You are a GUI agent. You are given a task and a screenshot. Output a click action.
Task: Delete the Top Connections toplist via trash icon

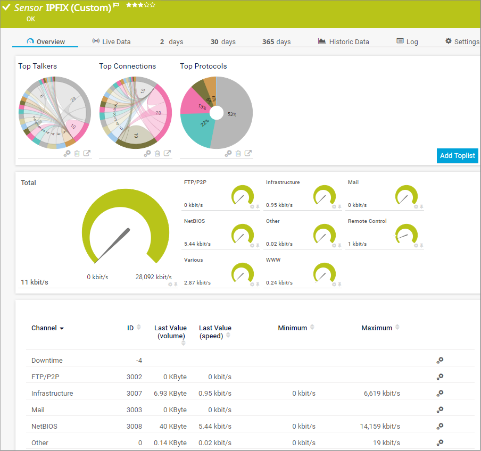coord(157,153)
